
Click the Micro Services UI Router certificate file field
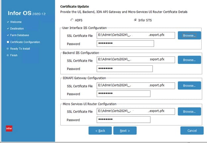coord(136,111)
